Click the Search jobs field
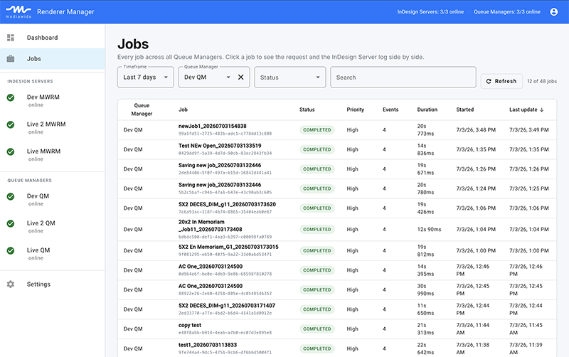Screen dimensions: 569x357 (x=403, y=77)
